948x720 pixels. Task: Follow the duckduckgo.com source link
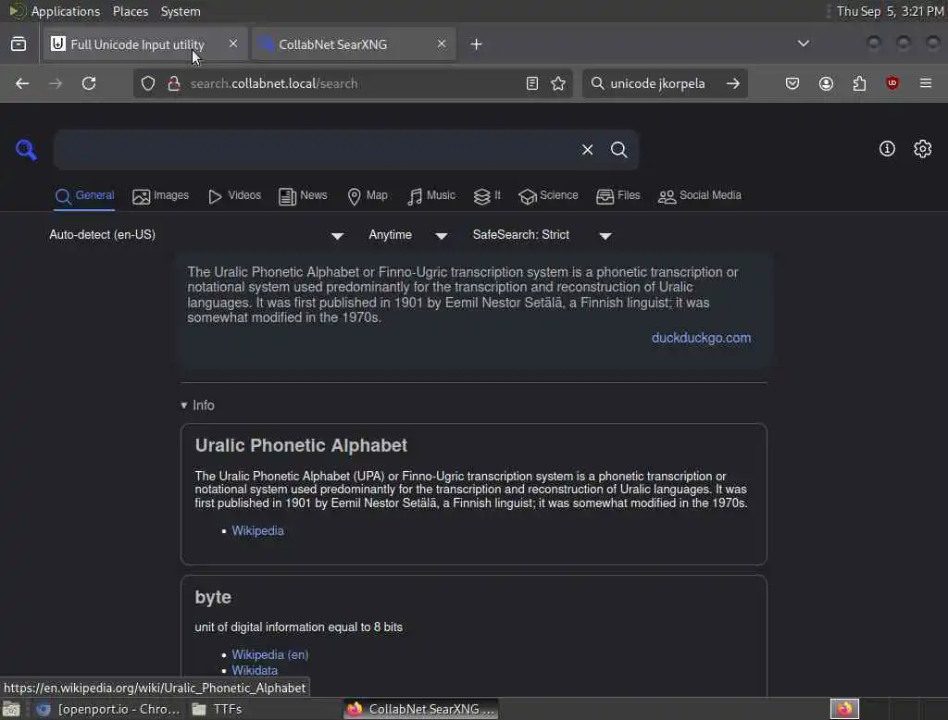(x=701, y=338)
